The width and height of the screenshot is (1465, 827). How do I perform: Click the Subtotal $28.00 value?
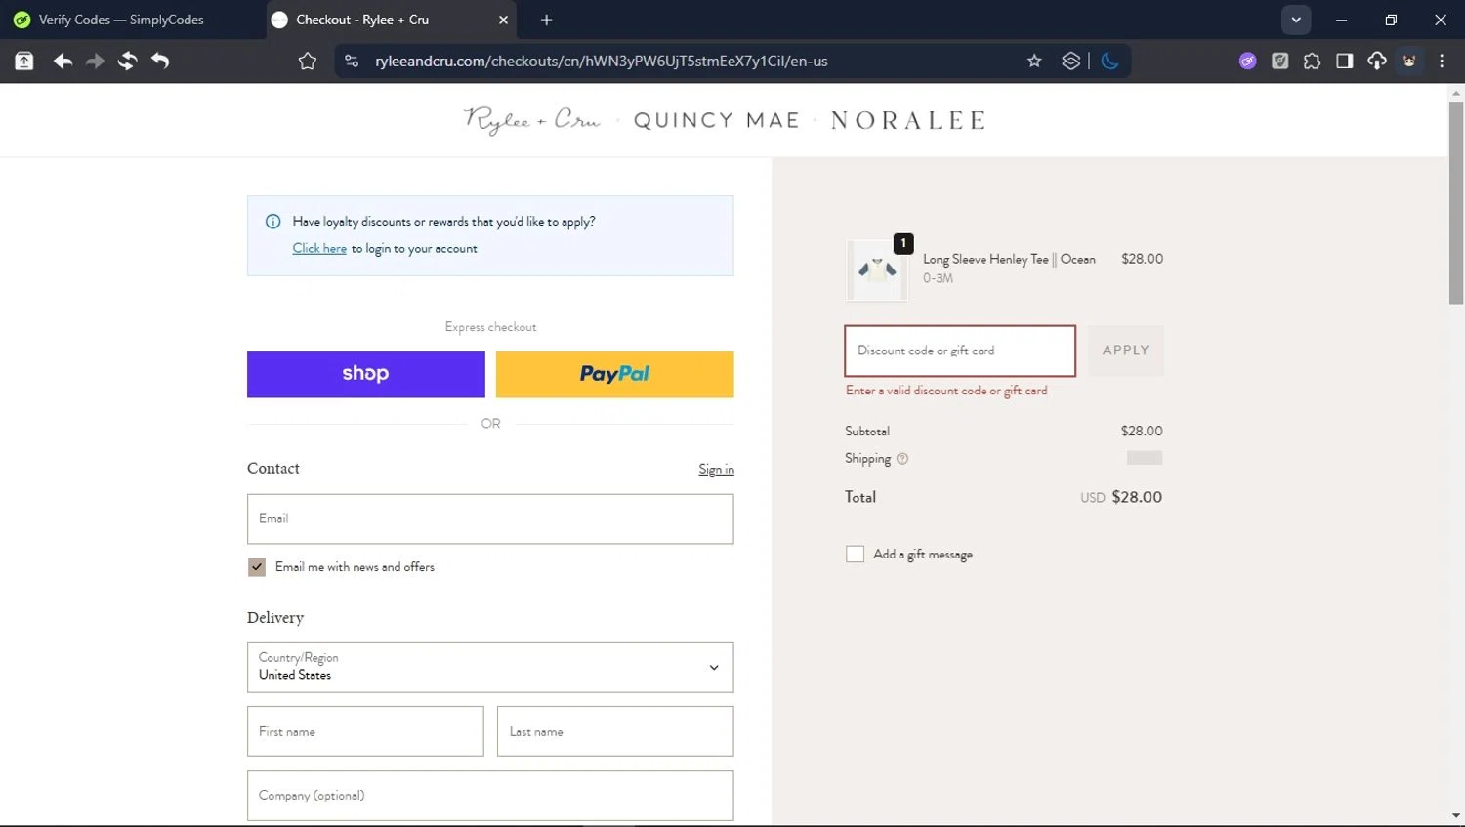point(1142,432)
